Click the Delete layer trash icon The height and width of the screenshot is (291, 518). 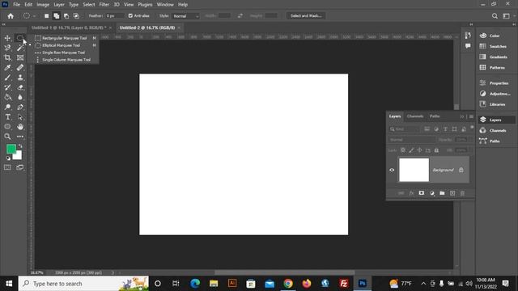point(462,193)
